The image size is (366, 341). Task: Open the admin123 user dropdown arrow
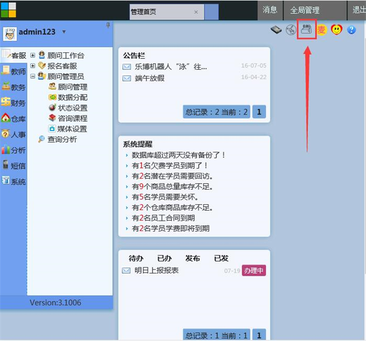64,32
